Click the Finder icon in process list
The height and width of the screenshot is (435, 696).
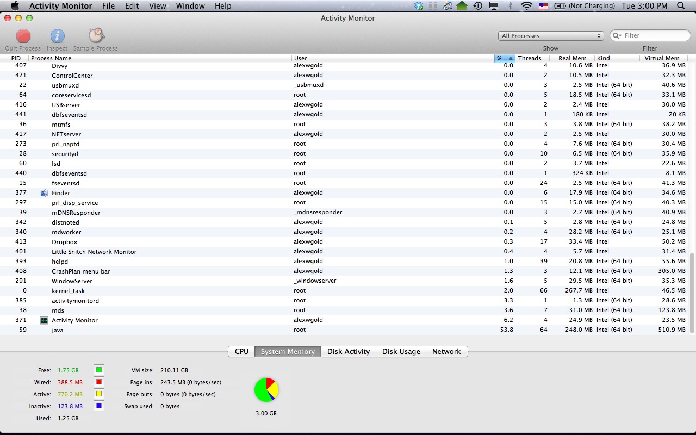44,193
